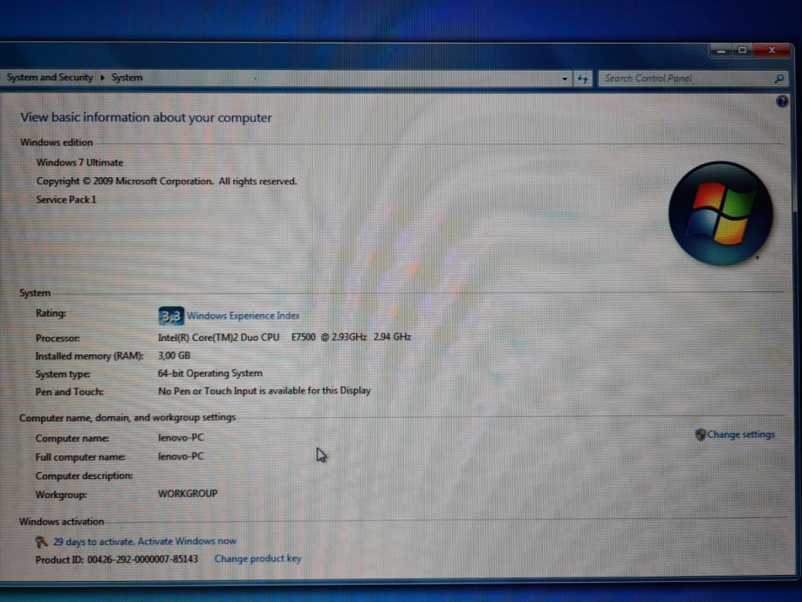
Task: Click the Change settings link
Action: point(741,434)
